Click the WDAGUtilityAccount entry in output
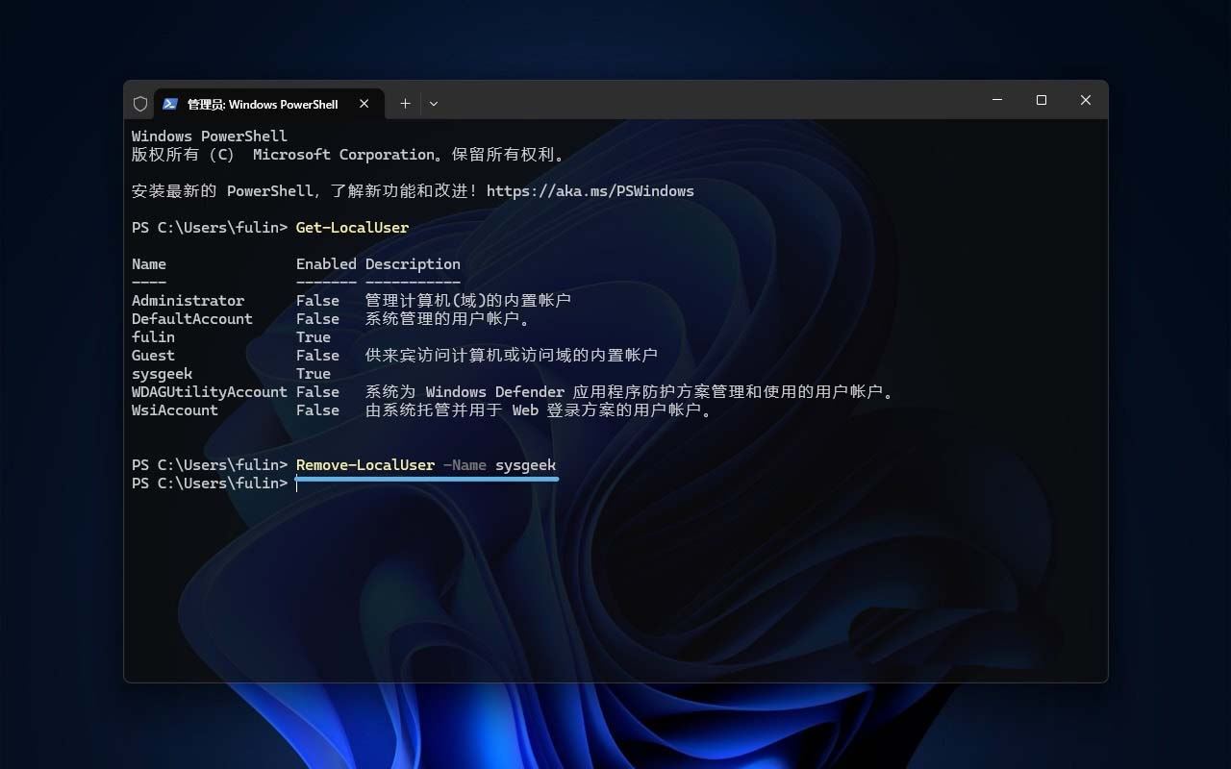The image size is (1231, 769). point(209,392)
